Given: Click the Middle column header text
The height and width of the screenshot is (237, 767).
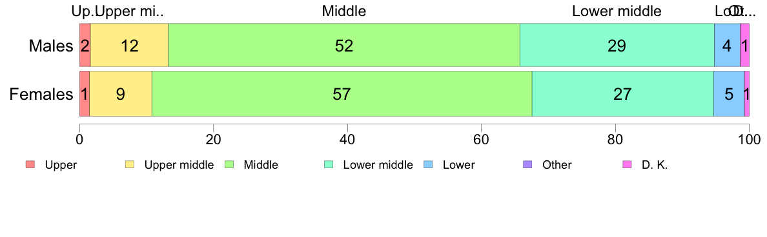Looking at the screenshot, I should (x=344, y=11).
